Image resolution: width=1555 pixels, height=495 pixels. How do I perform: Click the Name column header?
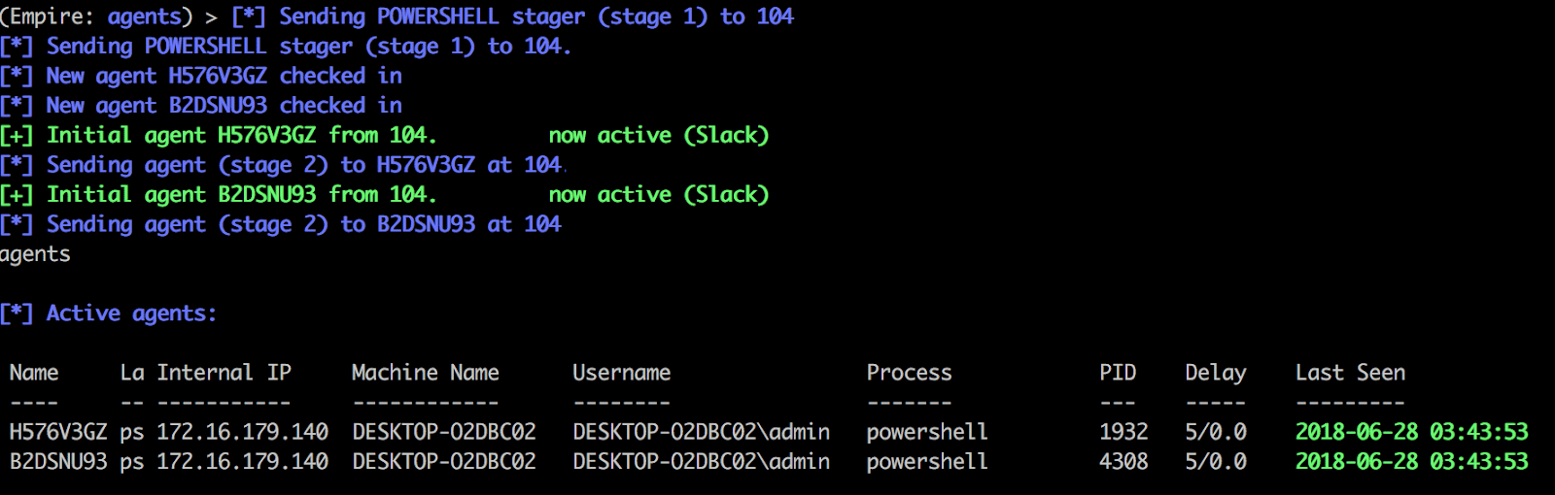pos(34,373)
